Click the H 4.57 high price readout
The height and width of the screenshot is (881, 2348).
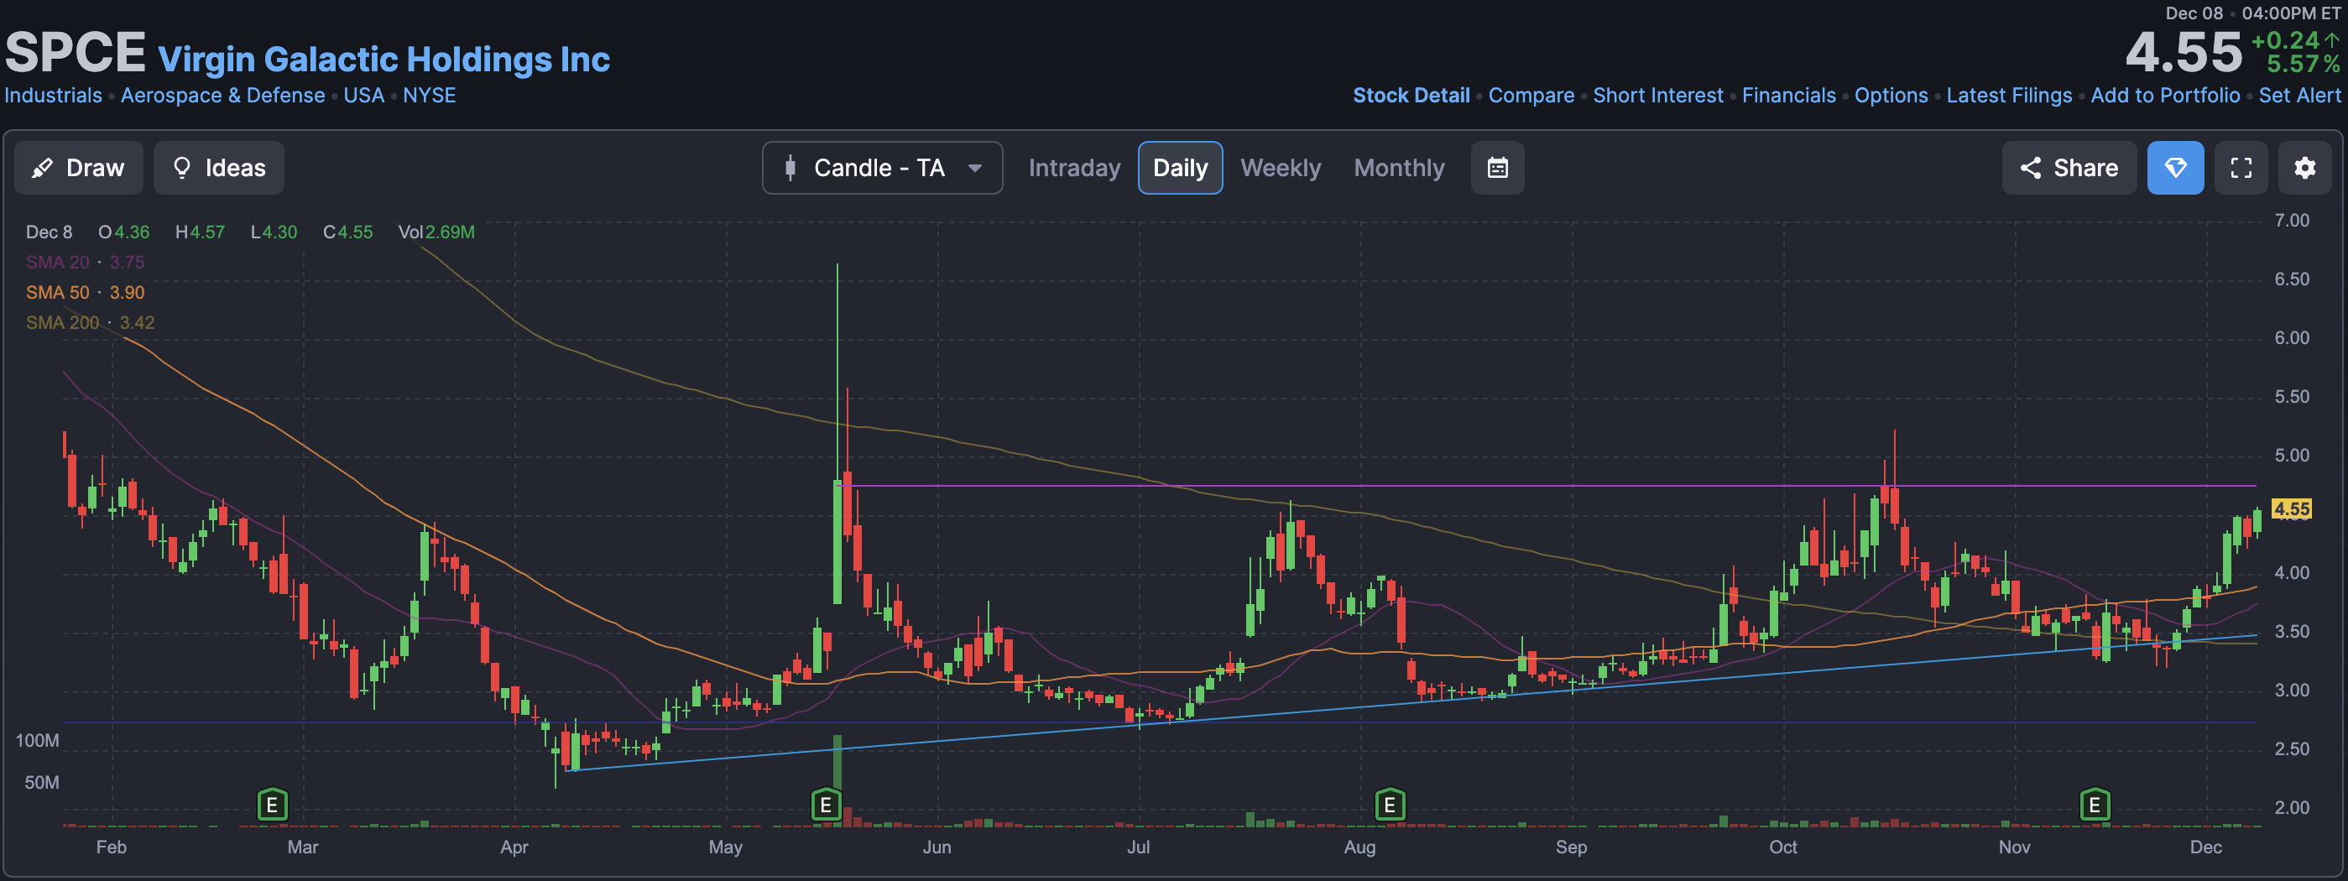200,232
